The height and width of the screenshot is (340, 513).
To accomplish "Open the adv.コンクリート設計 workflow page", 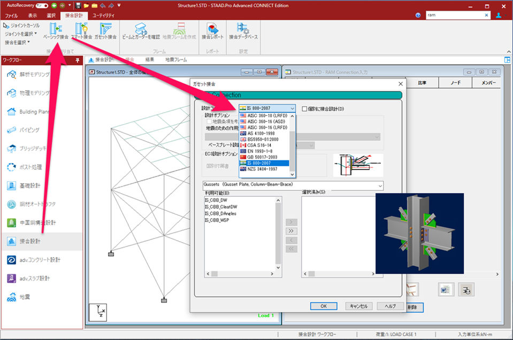I will [42, 260].
